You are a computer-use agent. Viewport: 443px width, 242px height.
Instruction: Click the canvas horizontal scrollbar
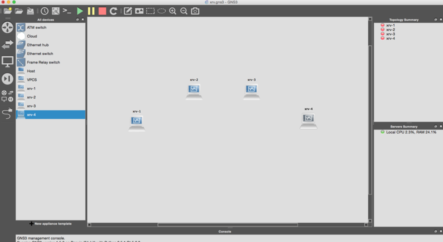(x=227, y=225)
